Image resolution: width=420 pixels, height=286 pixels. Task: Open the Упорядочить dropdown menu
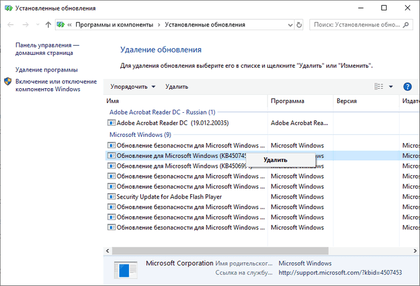[133, 87]
